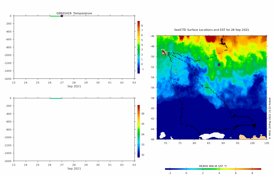Click the '-46' latitude label on map
This screenshot has height=175, width=275.
[x=152, y=36]
